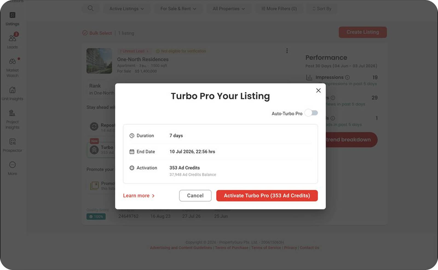Open the One-North Residences listing thumbnail
Image resolution: width=438 pixels, height=270 pixels.
click(x=99, y=61)
